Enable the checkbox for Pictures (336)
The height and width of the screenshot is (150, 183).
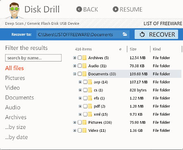[x=80, y=122]
